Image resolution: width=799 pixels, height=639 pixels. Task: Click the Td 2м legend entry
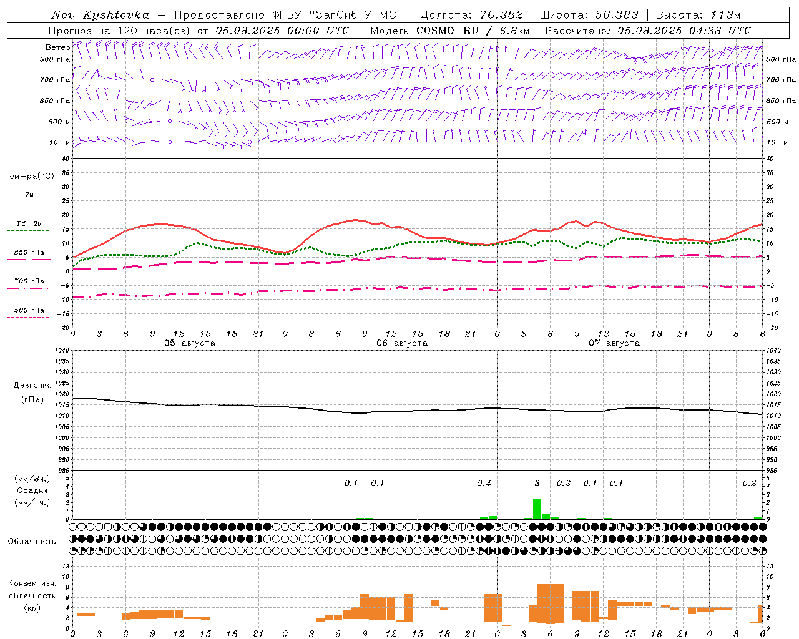pyautogui.click(x=29, y=223)
